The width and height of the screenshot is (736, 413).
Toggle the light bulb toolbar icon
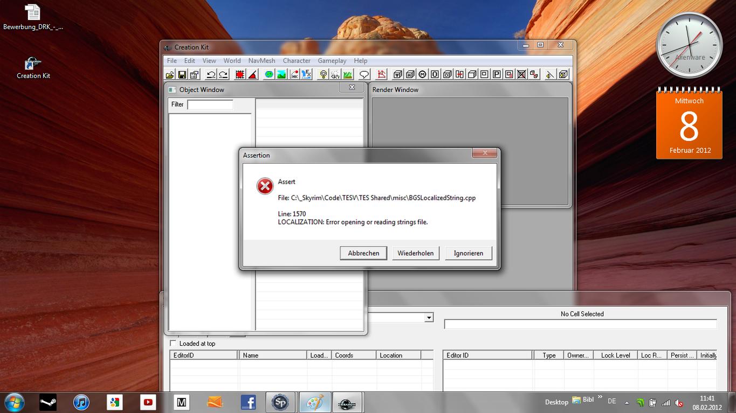click(323, 74)
